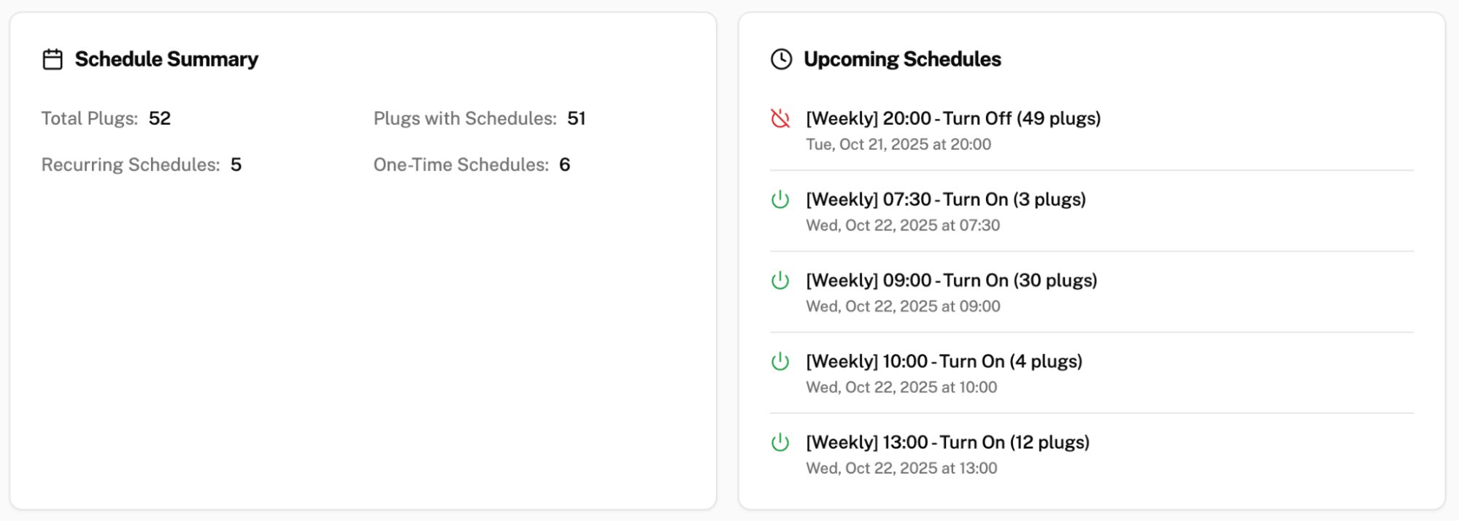The width and height of the screenshot is (1459, 521).
Task: Click the Total Plugs value 52
Action: coord(161,118)
